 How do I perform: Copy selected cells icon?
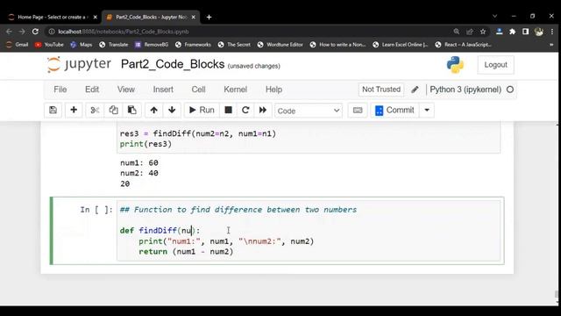113,110
